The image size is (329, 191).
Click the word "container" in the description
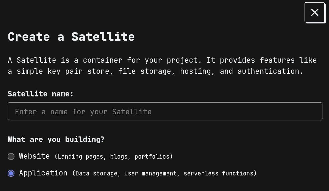[103, 60]
